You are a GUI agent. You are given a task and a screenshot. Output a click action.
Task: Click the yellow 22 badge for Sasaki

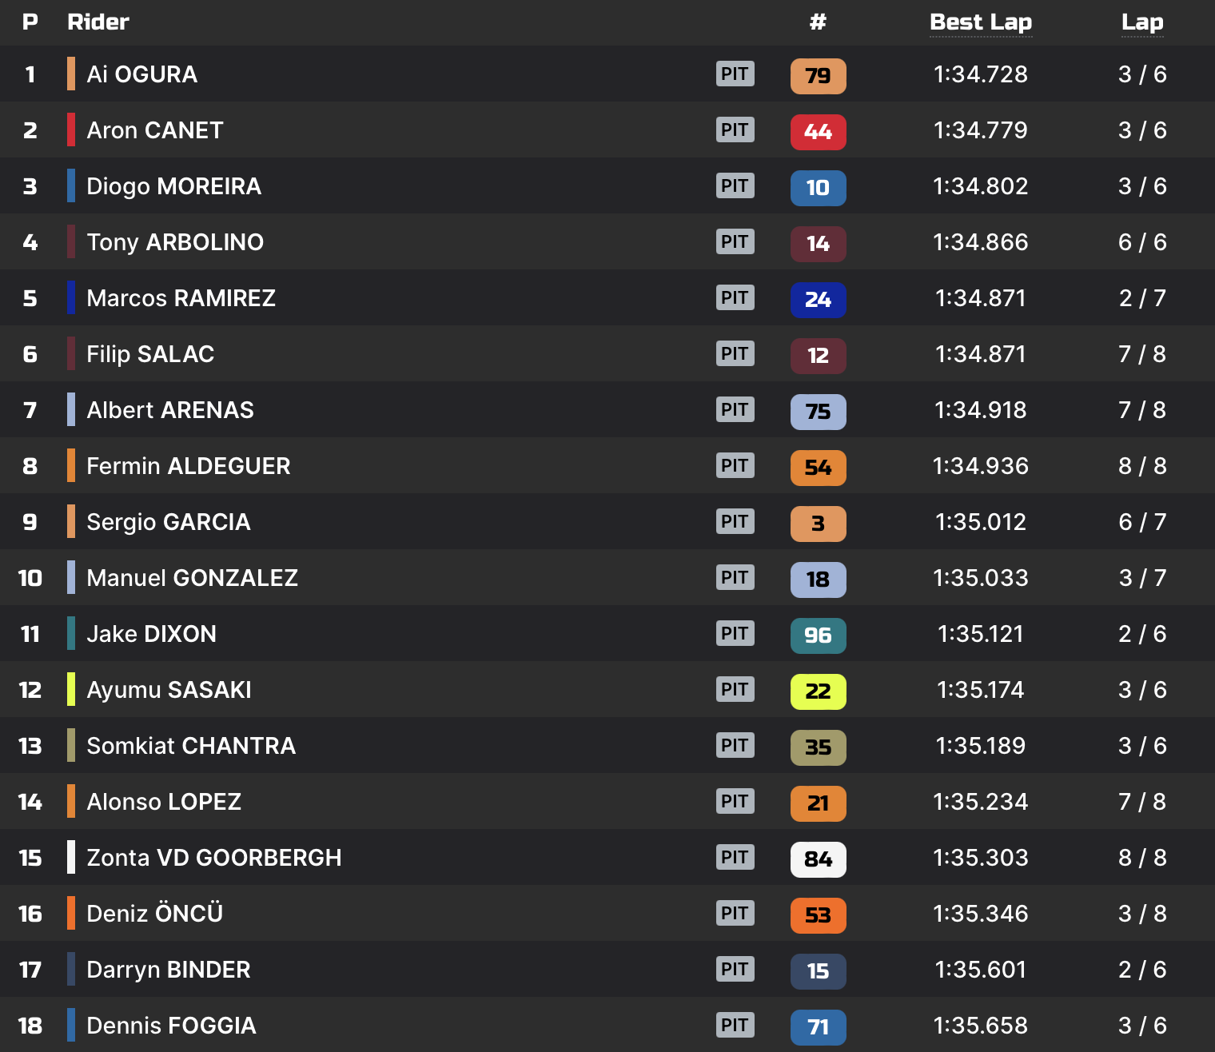[x=818, y=691]
